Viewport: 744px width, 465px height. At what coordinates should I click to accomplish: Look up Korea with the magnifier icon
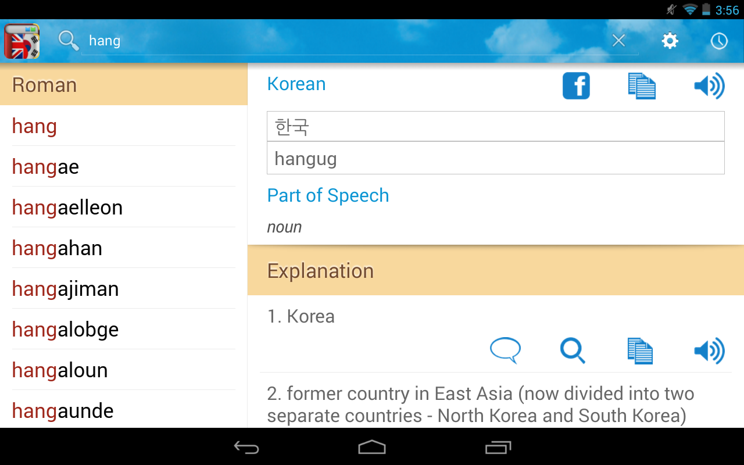(x=573, y=351)
